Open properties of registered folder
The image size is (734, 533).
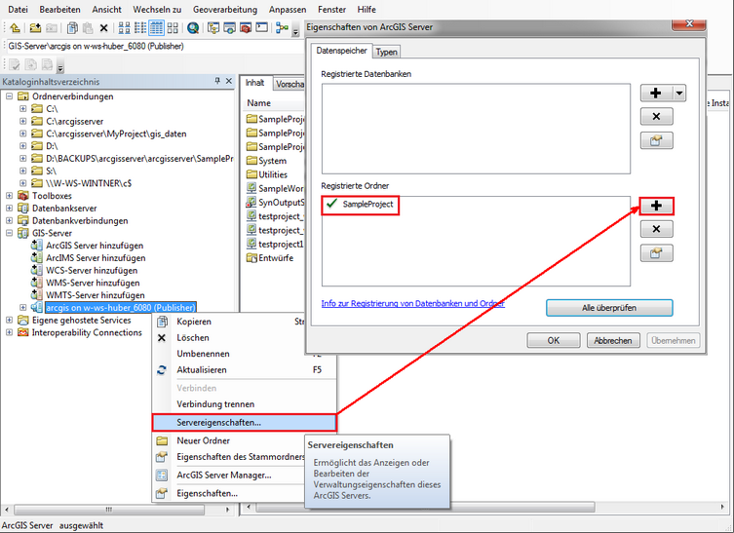[656, 253]
